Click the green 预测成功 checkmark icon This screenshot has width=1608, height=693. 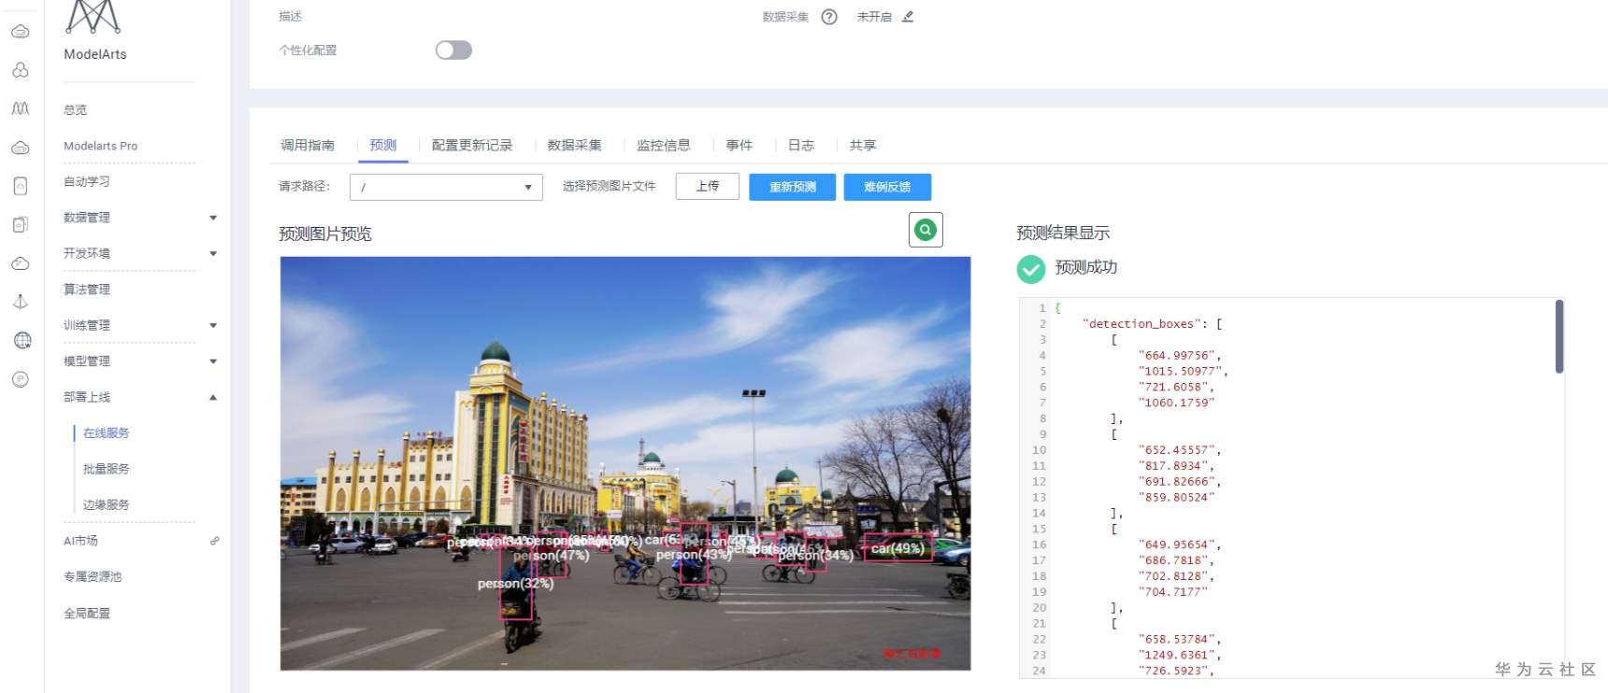coord(1031,269)
